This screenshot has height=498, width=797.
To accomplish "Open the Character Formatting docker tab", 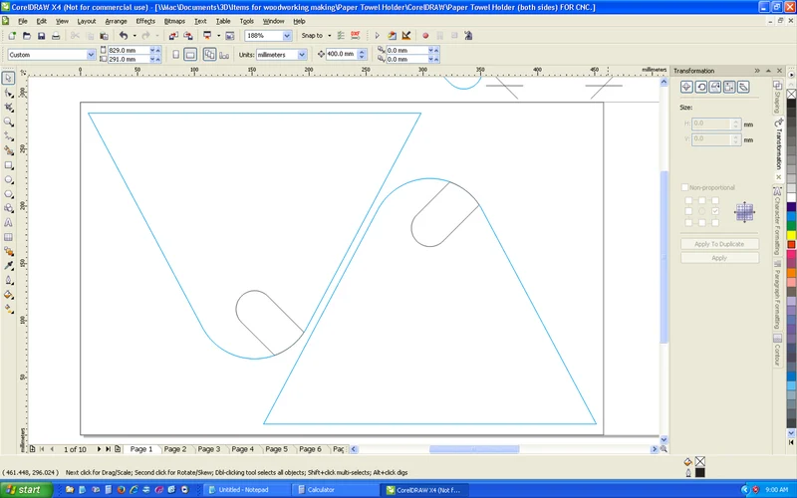I will [x=777, y=221].
